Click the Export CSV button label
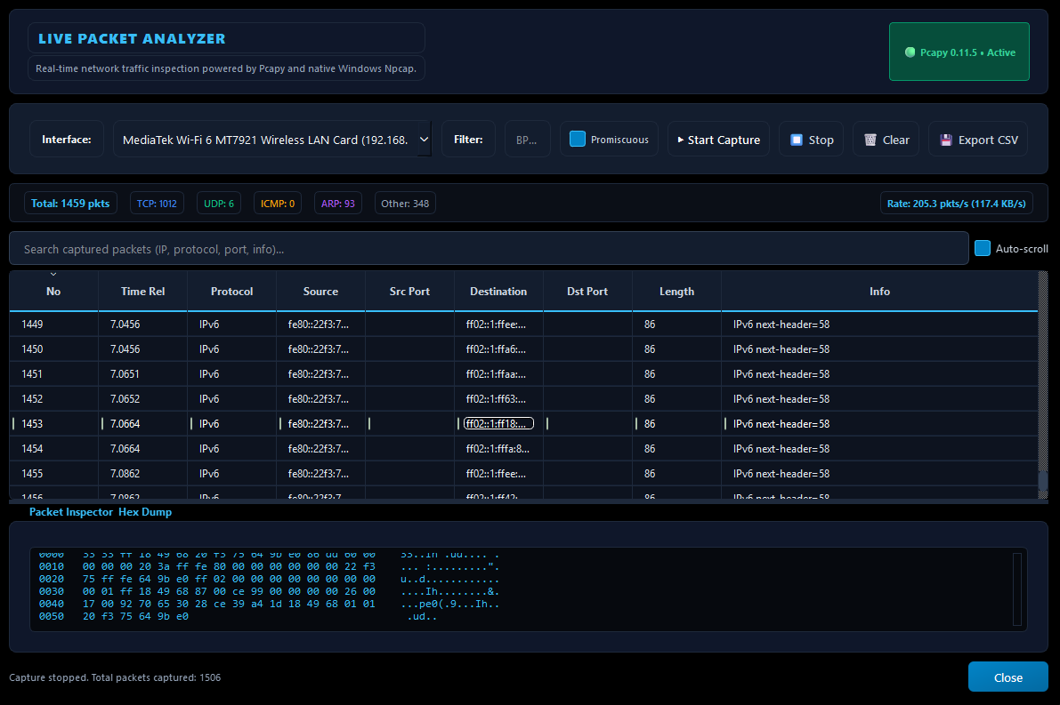 pos(988,140)
